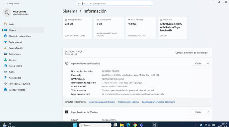This screenshot has height=127, width=229.
Task: Open Microsoft Teams from the taskbar
Action: click(141, 125)
